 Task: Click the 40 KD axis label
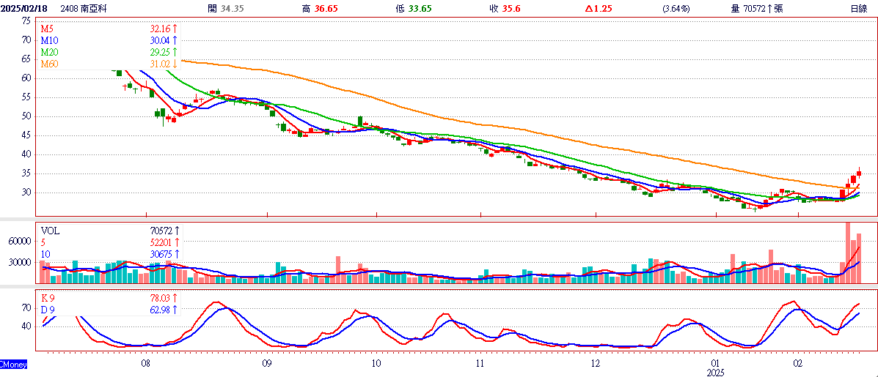pos(27,326)
